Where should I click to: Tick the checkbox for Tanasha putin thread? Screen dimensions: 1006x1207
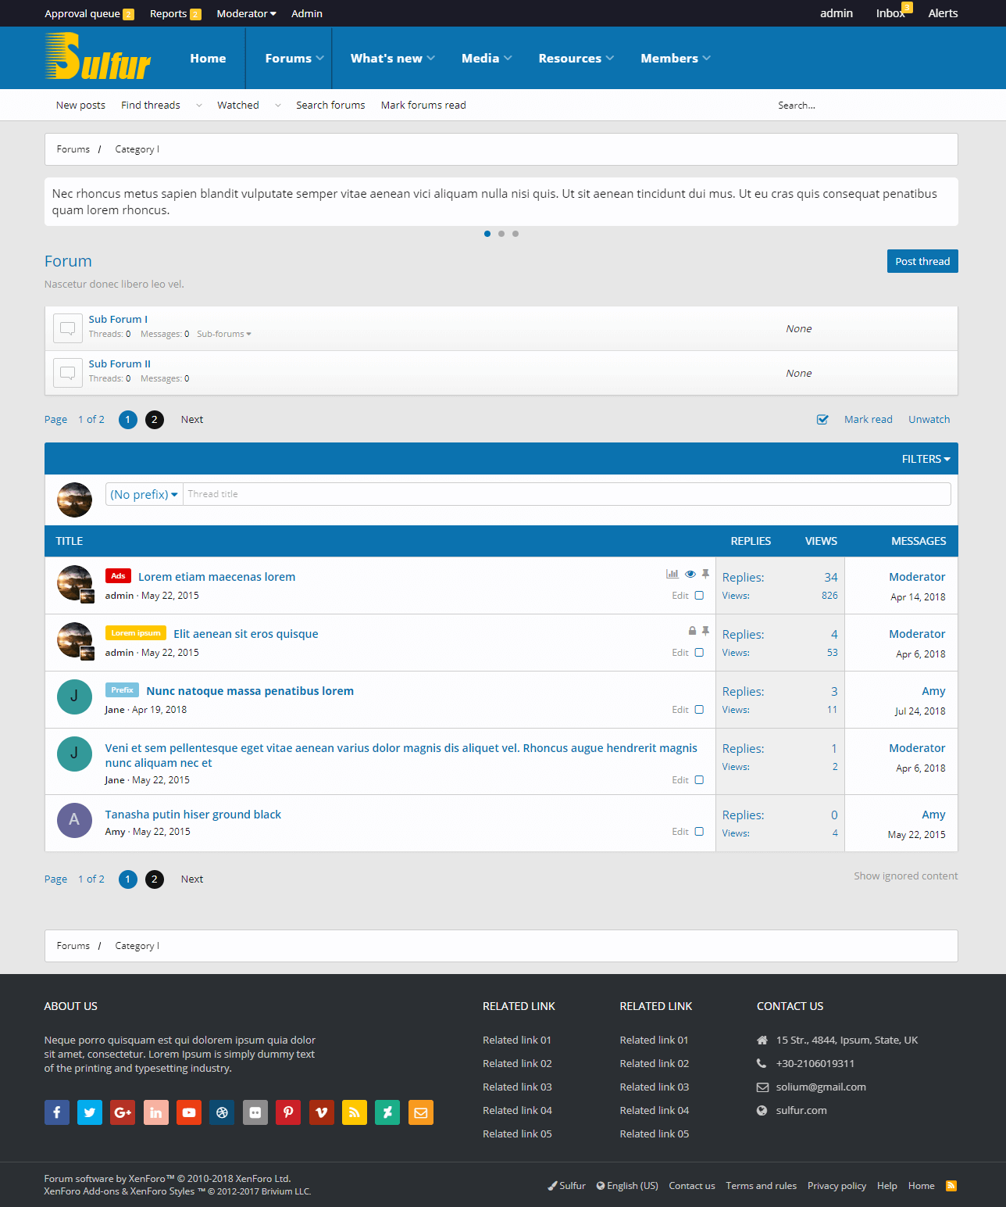(x=699, y=832)
